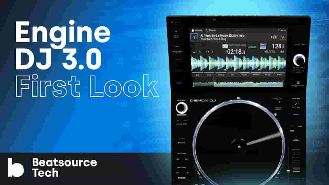Click the blue-lit button right of the jog wheel
Viewport: 329px width, 185px height.
pos(296,115)
